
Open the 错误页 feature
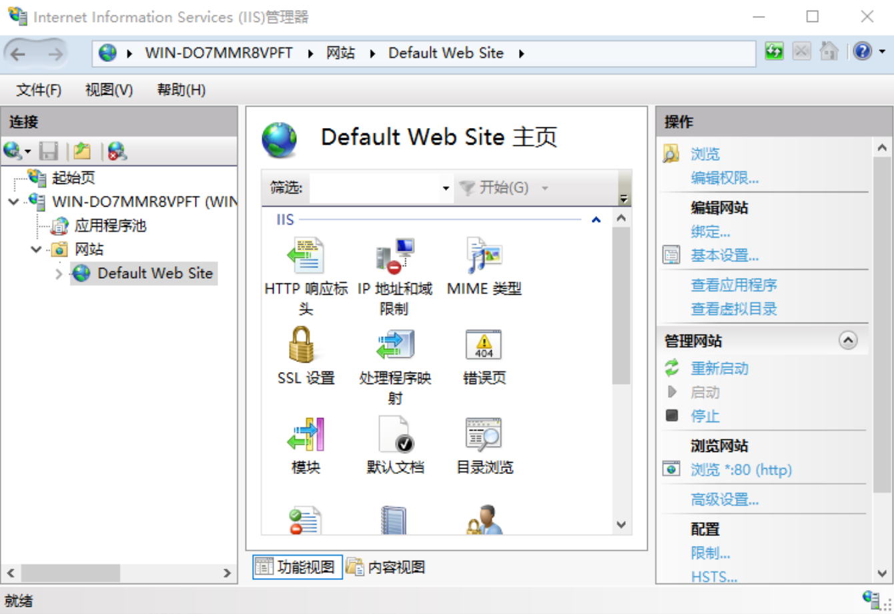pyautogui.click(x=484, y=357)
